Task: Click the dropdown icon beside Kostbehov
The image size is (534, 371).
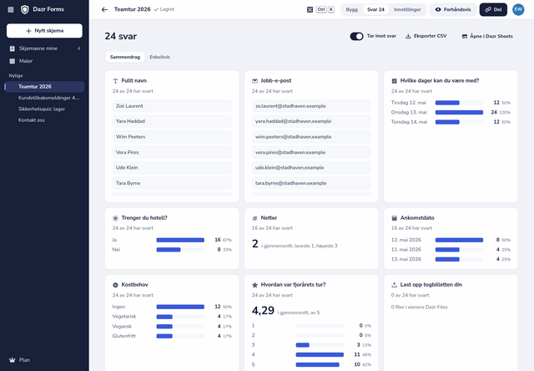Action: [115, 285]
